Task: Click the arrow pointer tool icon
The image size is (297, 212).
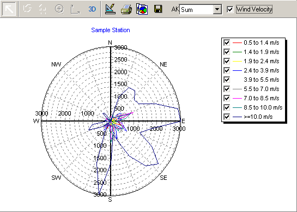Action: tap(9, 9)
